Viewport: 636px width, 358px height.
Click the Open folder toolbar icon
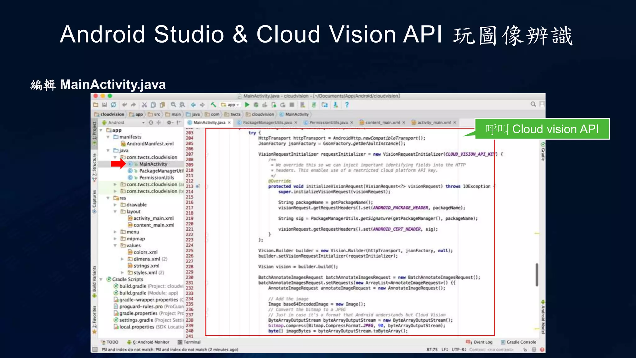[96, 105]
